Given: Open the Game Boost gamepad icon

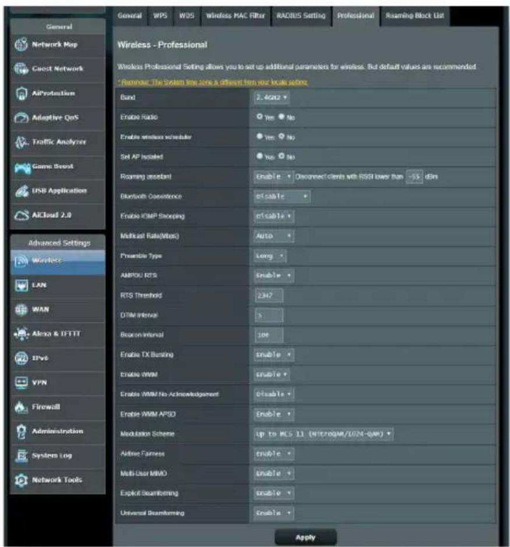Looking at the screenshot, I should [x=22, y=168].
